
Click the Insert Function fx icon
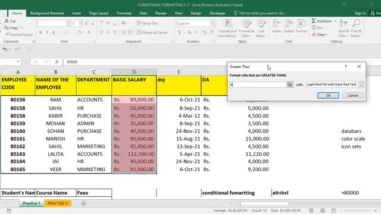(57, 62)
